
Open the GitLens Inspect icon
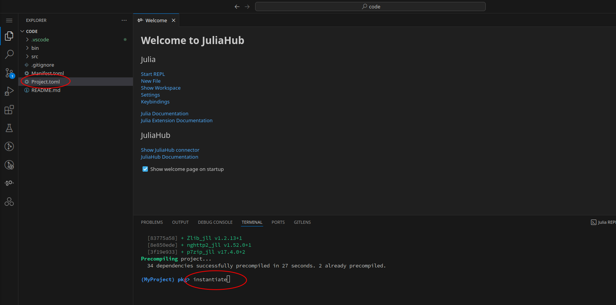pyautogui.click(x=9, y=165)
